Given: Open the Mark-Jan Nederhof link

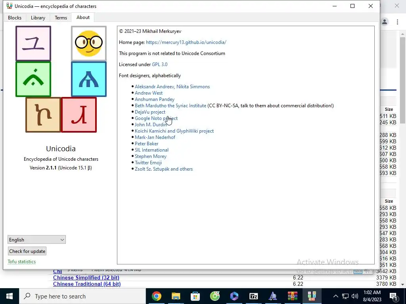Looking at the screenshot, I should tap(155, 137).
